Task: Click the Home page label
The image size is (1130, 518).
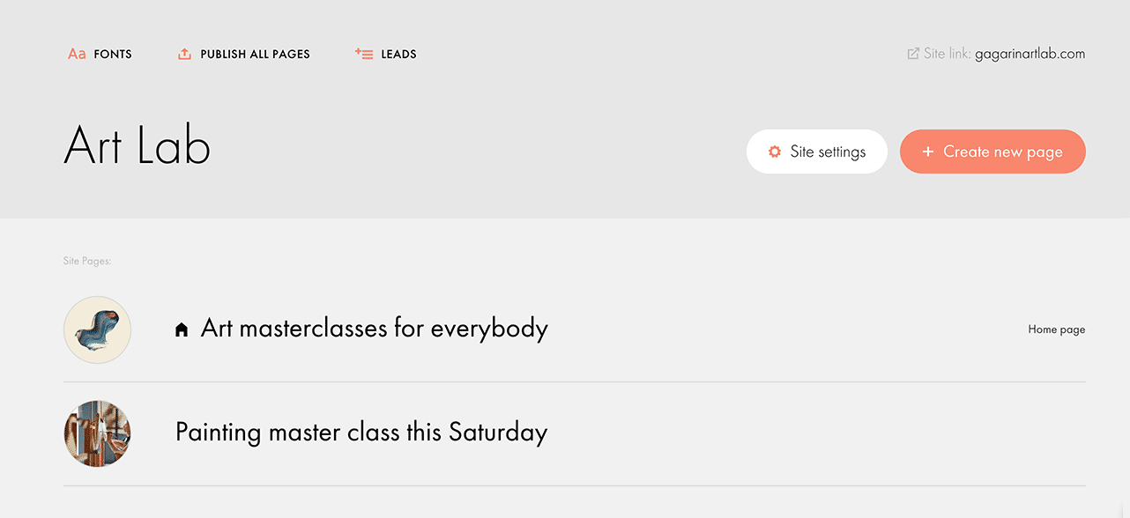Action: pyautogui.click(x=1057, y=329)
